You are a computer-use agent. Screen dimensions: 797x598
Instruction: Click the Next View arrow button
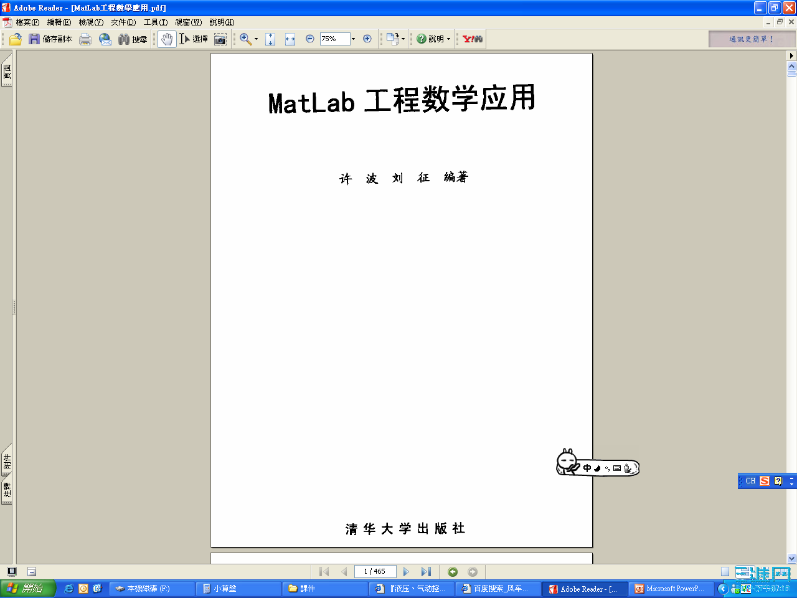pyautogui.click(x=473, y=572)
